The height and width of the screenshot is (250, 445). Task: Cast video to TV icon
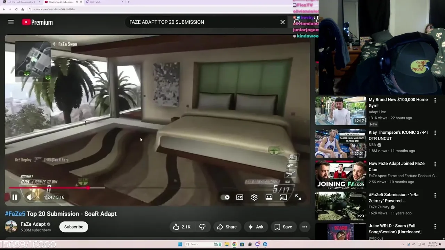[x=284, y=197]
